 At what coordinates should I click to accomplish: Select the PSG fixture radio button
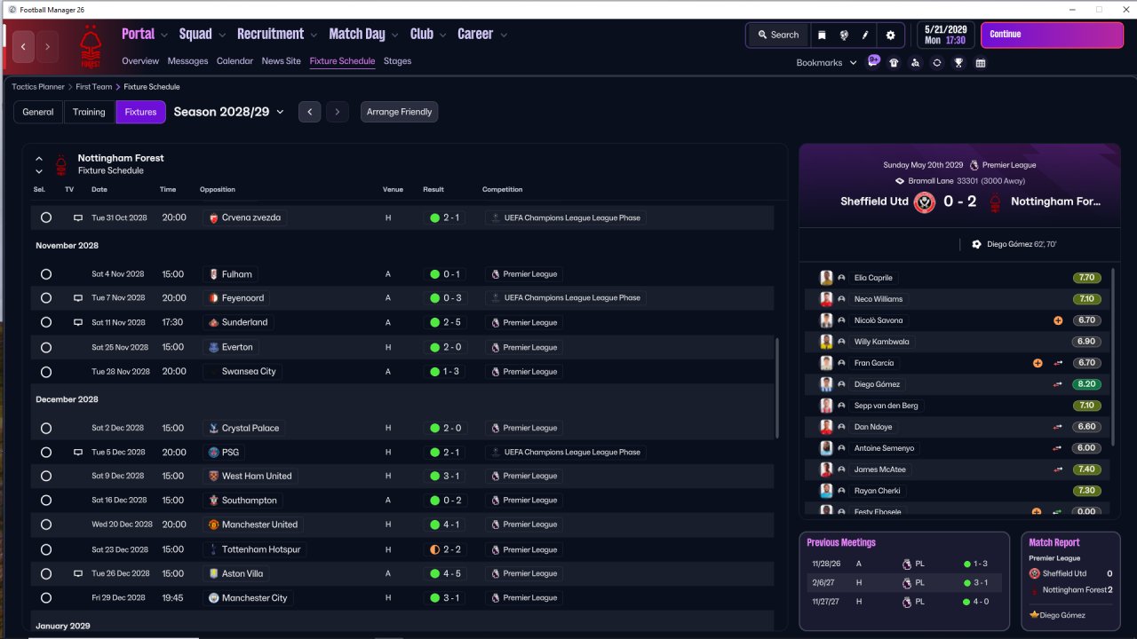tap(46, 453)
